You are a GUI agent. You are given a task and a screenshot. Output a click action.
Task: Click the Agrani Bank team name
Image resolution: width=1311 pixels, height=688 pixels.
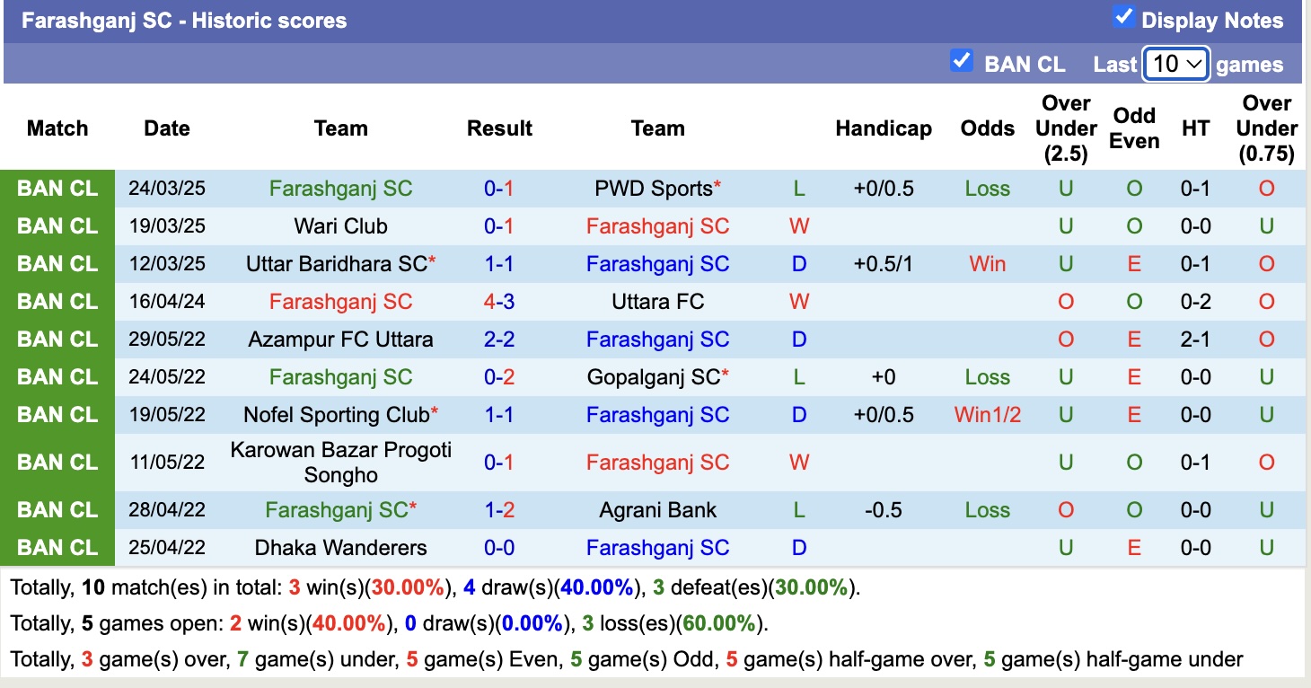point(658,510)
